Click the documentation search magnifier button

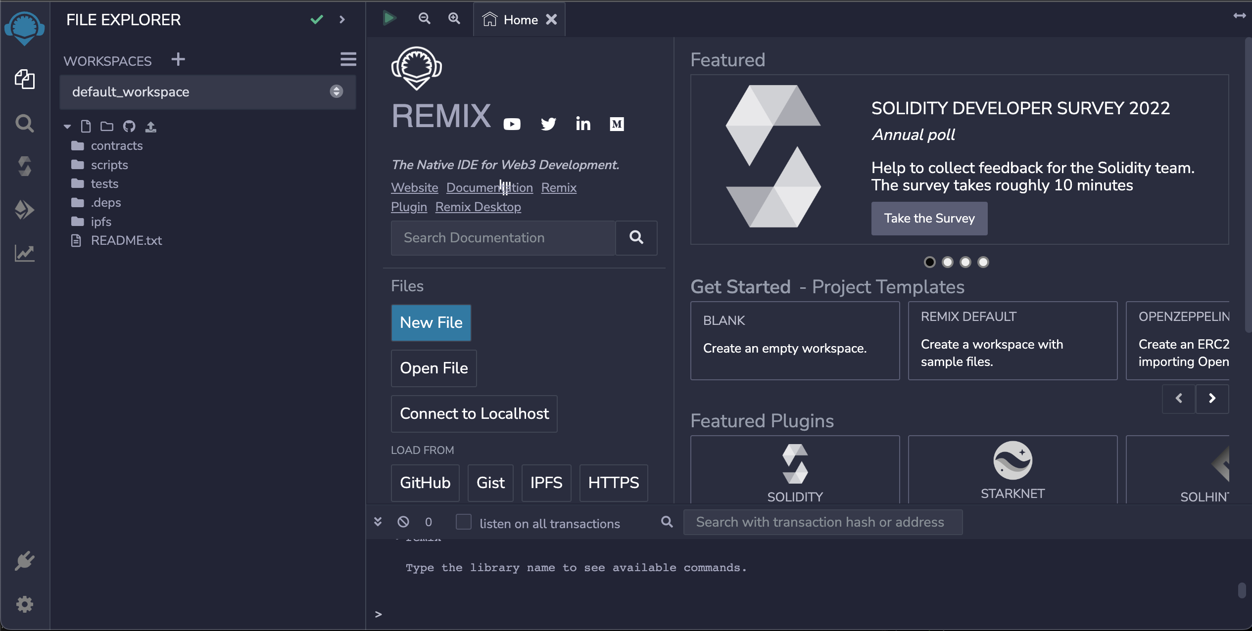click(636, 238)
